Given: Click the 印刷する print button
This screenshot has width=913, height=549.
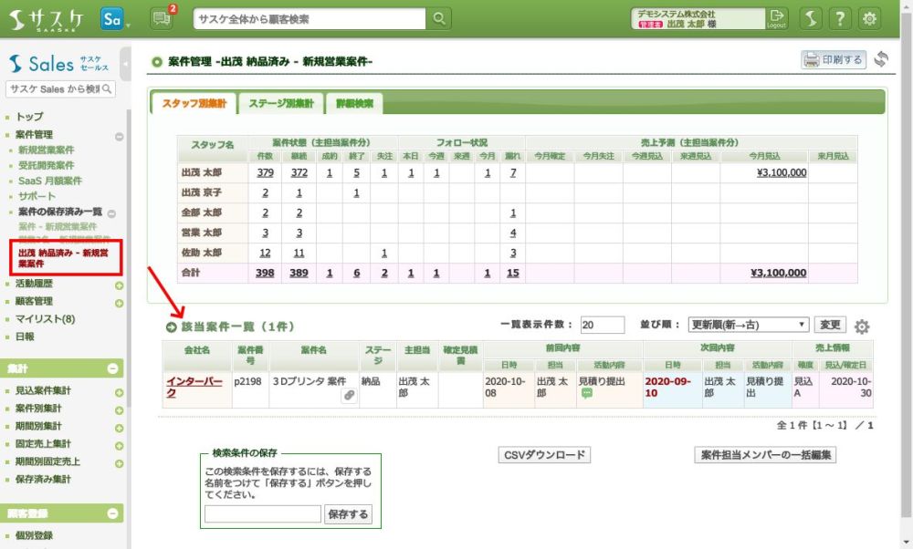Looking at the screenshot, I should (x=834, y=60).
